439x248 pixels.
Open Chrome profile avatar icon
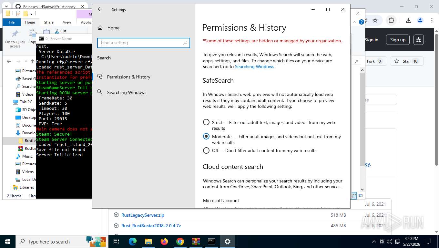point(420,20)
